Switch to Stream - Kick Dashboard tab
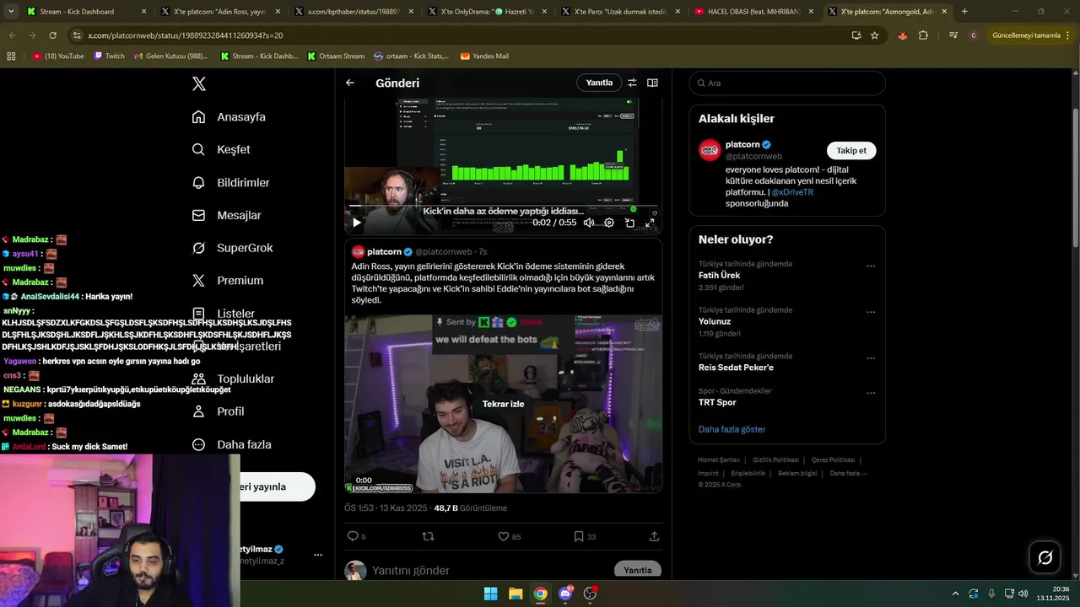 pyautogui.click(x=86, y=12)
